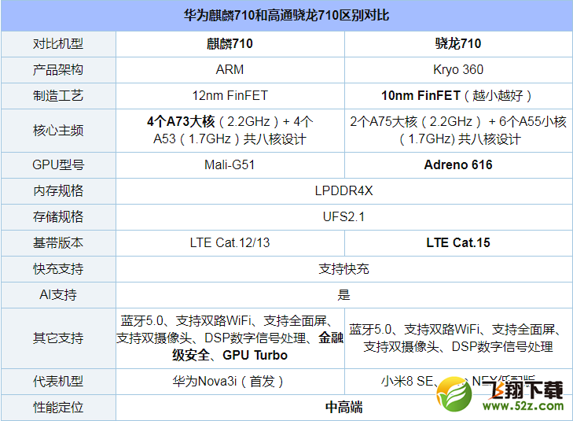Select the 代表机型 row label
This screenshot has height=421, width=573.
coord(58,382)
